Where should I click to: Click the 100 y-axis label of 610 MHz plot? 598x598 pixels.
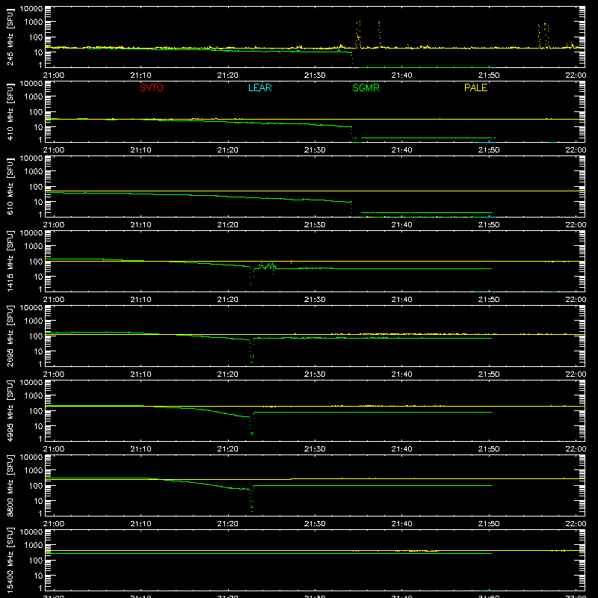coord(35,187)
